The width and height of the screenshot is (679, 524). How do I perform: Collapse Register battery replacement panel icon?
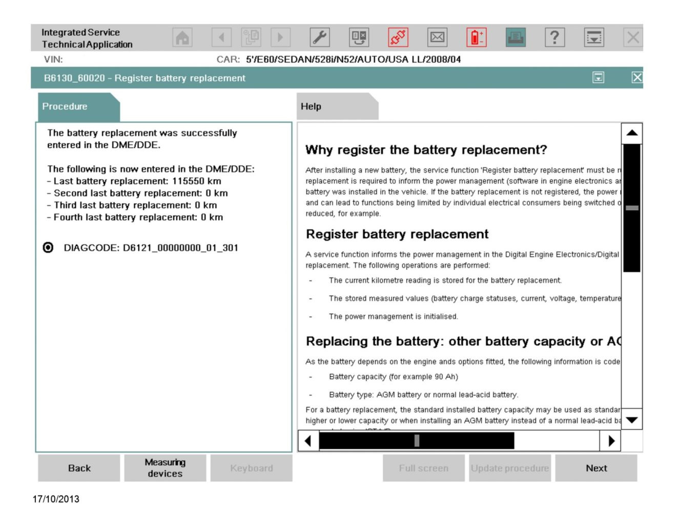pyautogui.click(x=598, y=77)
